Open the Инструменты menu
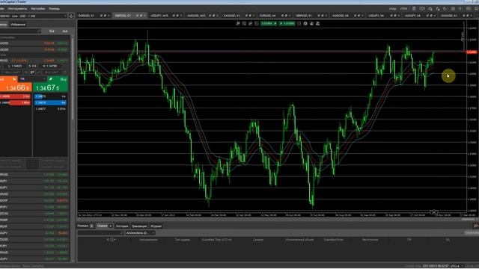 pos(17,9)
